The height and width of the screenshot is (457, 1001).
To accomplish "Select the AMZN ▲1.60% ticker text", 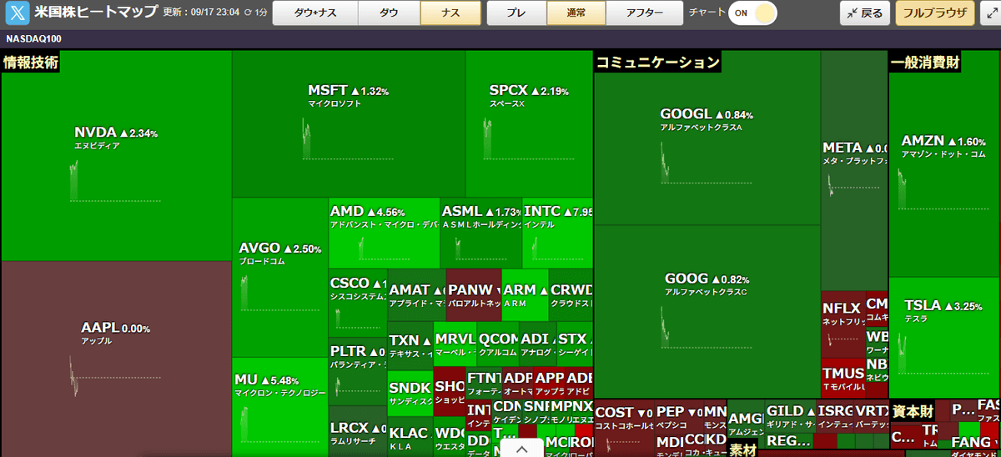I will pyautogui.click(x=943, y=142).
